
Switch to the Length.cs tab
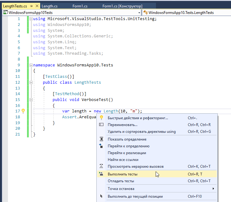click(x=50, y=6)
